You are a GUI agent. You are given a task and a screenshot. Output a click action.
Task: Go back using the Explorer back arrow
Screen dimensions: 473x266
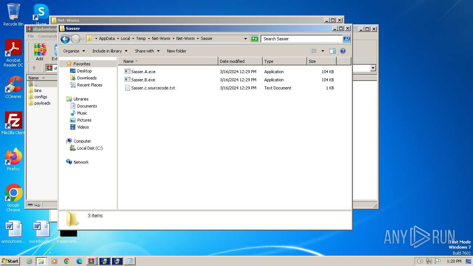coord(65,39)
